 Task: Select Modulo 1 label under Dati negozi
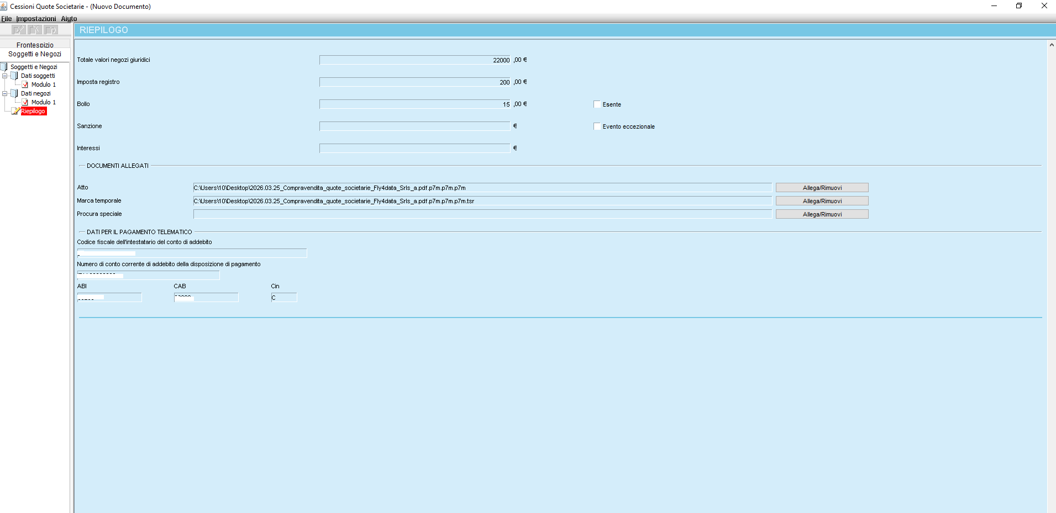pos(44,102)
